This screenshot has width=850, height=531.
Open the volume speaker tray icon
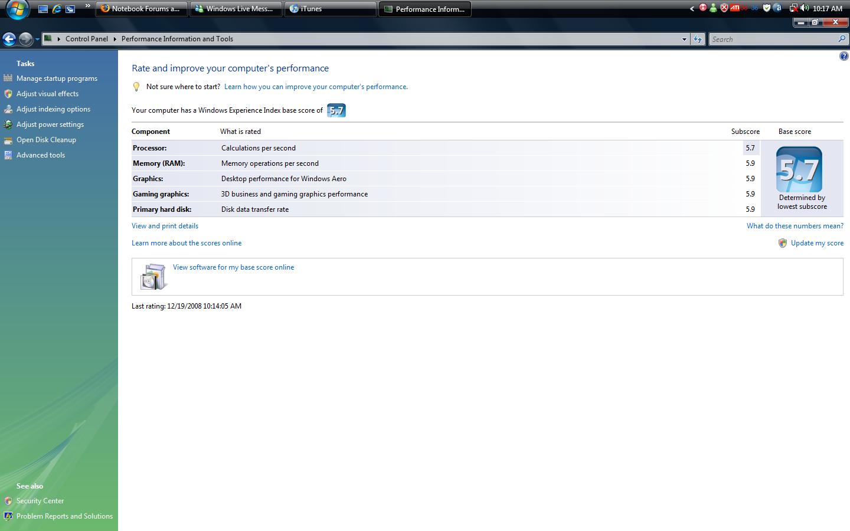click(x=805, y=8)
